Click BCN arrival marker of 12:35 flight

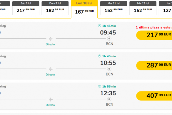pos(109,99)
